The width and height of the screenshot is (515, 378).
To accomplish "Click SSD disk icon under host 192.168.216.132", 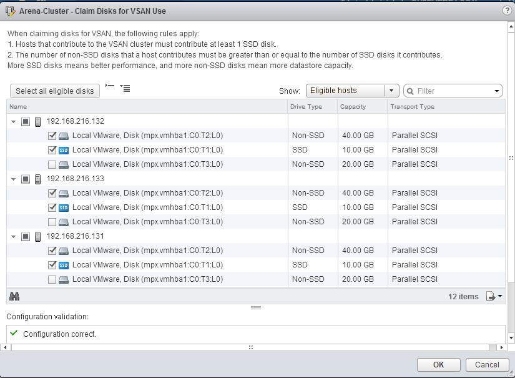I will tap(64, 150).
